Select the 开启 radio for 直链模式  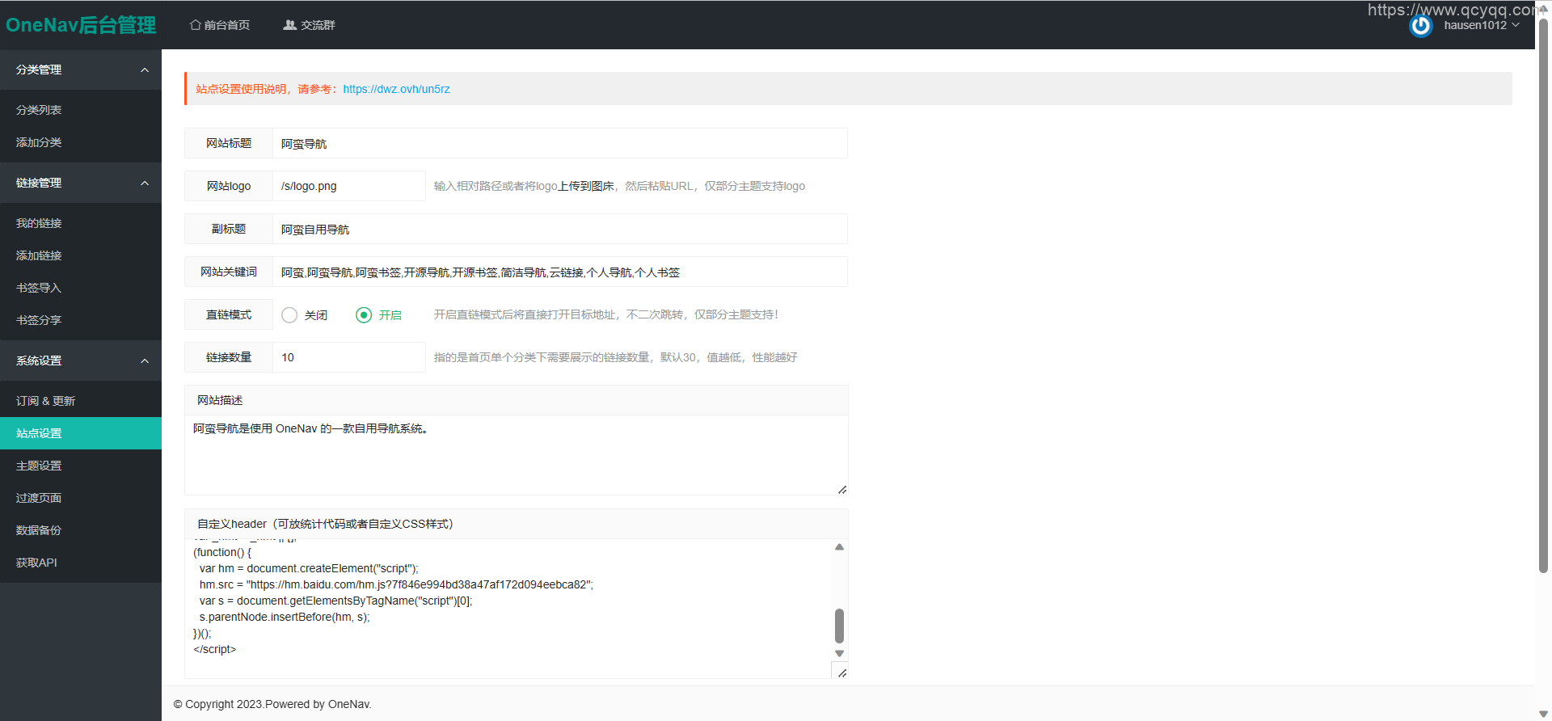(x=364, y=315)
